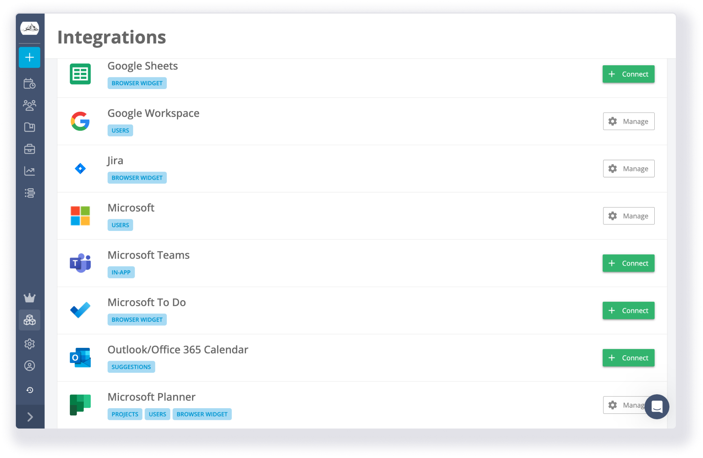Click the PROJECTS tag under Microsoft Planner
703x458 pixels.
tap(125, 414)
